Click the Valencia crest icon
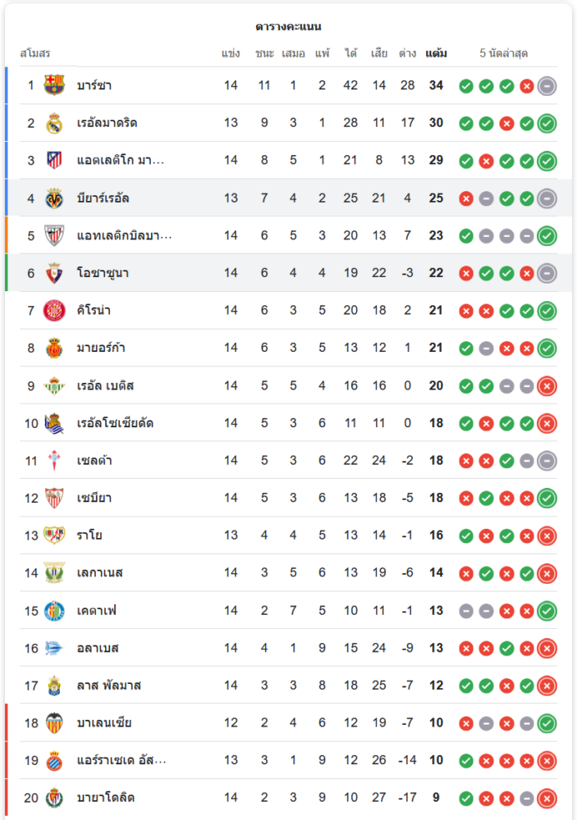Viewport: 577px width, 820px height. (54, 722)
